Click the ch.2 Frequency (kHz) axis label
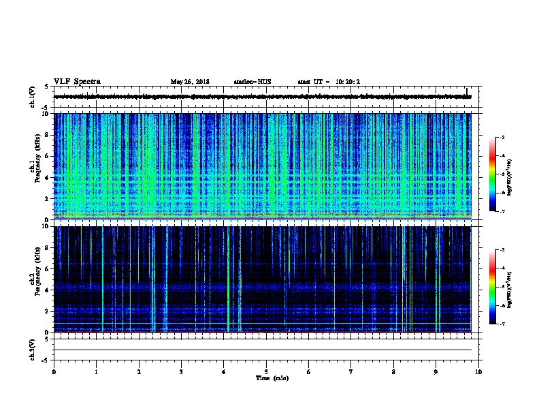Image resolution: width=539 pixels, height=417 pixels. pos(35,271)
